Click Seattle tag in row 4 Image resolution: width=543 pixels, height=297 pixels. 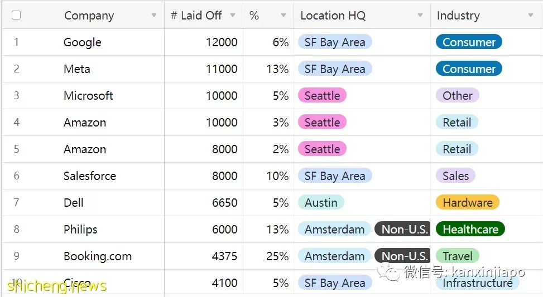point(322,122)
